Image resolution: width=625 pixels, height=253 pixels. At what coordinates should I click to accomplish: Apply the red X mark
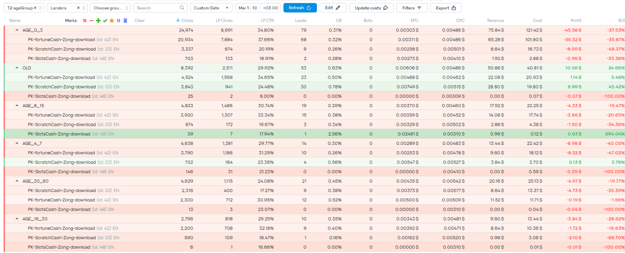85,21
